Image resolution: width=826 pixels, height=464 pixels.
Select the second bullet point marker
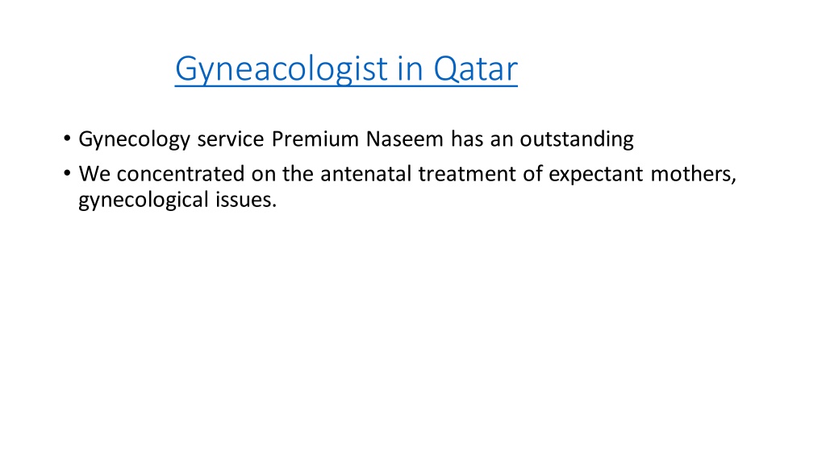pyautogui.click(x=67, y=173)
